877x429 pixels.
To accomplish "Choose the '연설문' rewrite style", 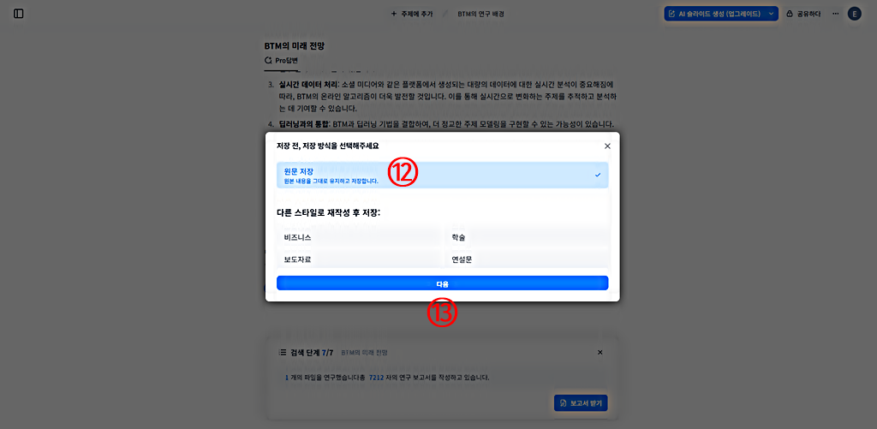I will 527,259.
